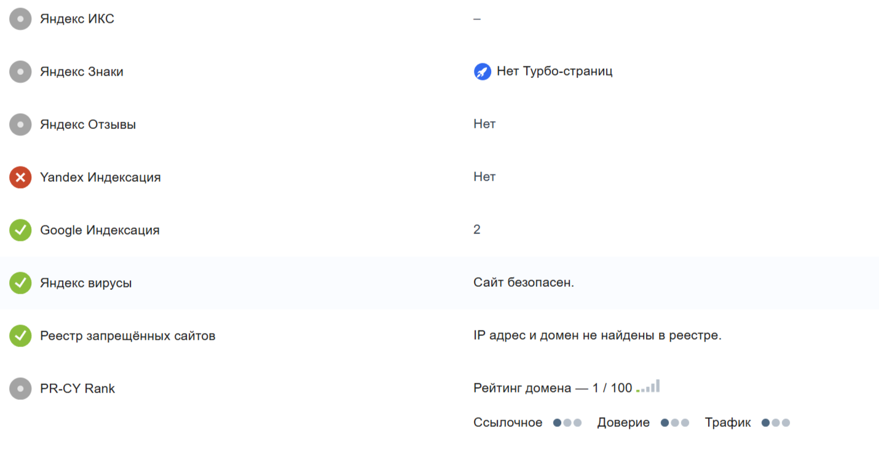Click the gray status icon beside Яндекс Знаки
The image size is (879, 457).
click(x=20, y=72)
